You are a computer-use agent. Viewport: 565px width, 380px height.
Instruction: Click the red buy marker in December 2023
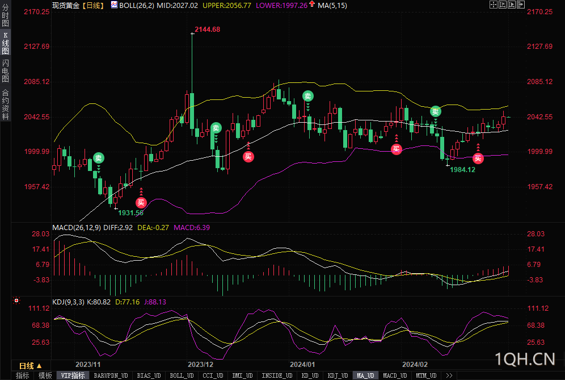(x=248, y=157)
